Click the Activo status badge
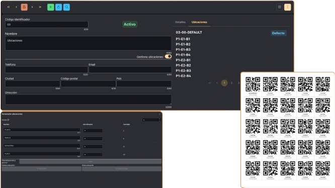This screenshot has height=188, width=335. (130, 24)
